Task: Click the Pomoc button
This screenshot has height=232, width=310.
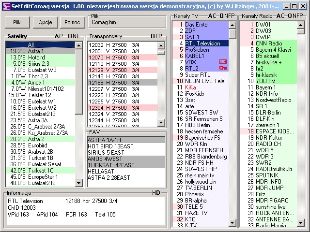Action: pos(72,22)
